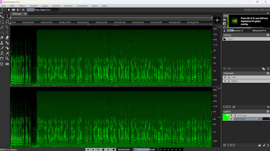This screenshot has width=270, height=151.
Task: Click the Stop button
Action: (103, 149)
